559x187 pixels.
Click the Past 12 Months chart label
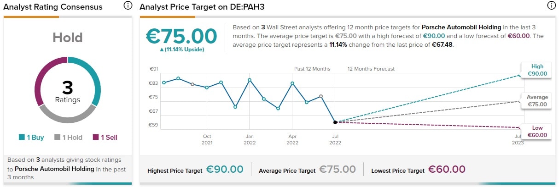pos(312,69)
